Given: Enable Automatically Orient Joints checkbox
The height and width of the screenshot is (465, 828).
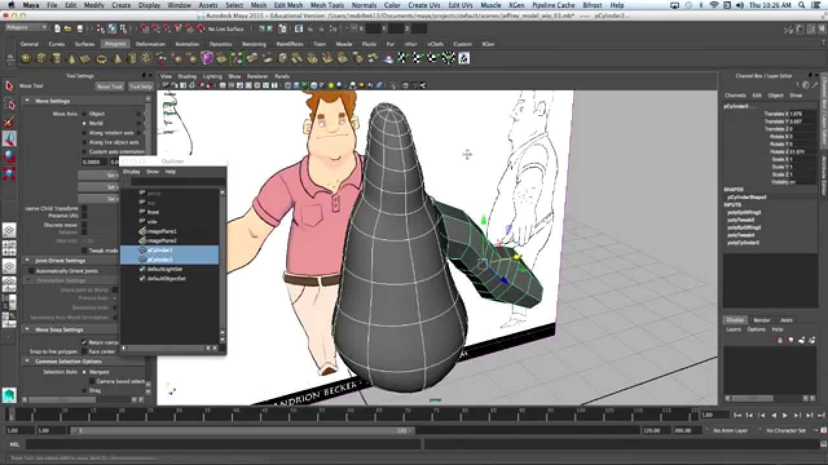Looking at the screenshot, I should click(31, 271).
